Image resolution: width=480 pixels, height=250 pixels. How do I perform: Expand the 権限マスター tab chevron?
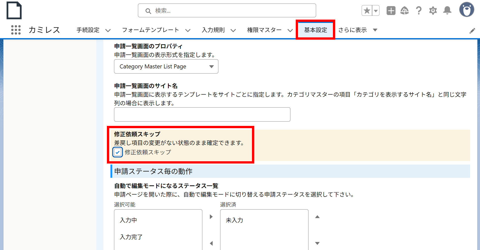[x=290, y=31]
